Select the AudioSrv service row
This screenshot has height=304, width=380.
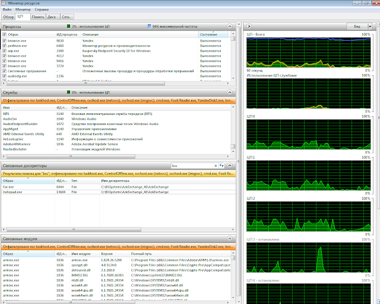[116, 119]
